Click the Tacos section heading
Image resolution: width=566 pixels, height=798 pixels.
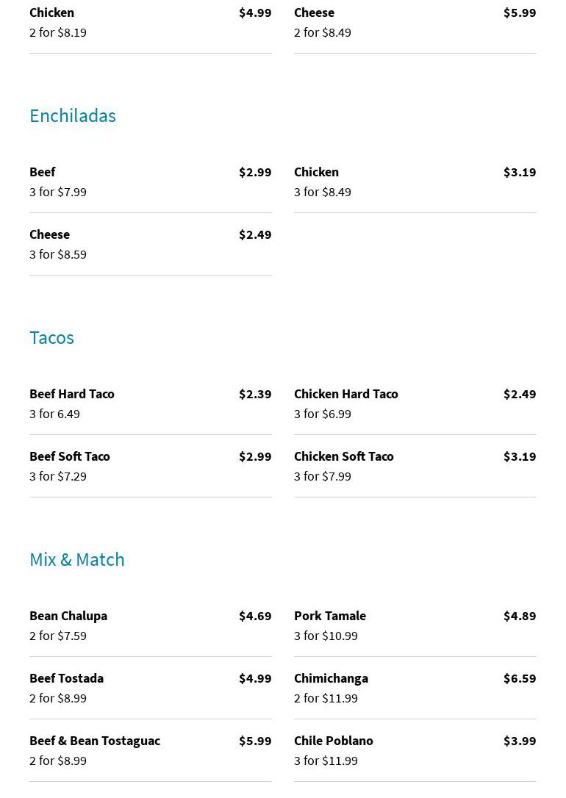51,337
